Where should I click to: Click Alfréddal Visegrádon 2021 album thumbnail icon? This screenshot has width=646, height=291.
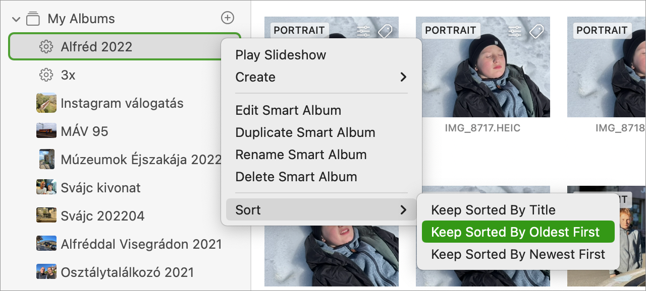46,244
